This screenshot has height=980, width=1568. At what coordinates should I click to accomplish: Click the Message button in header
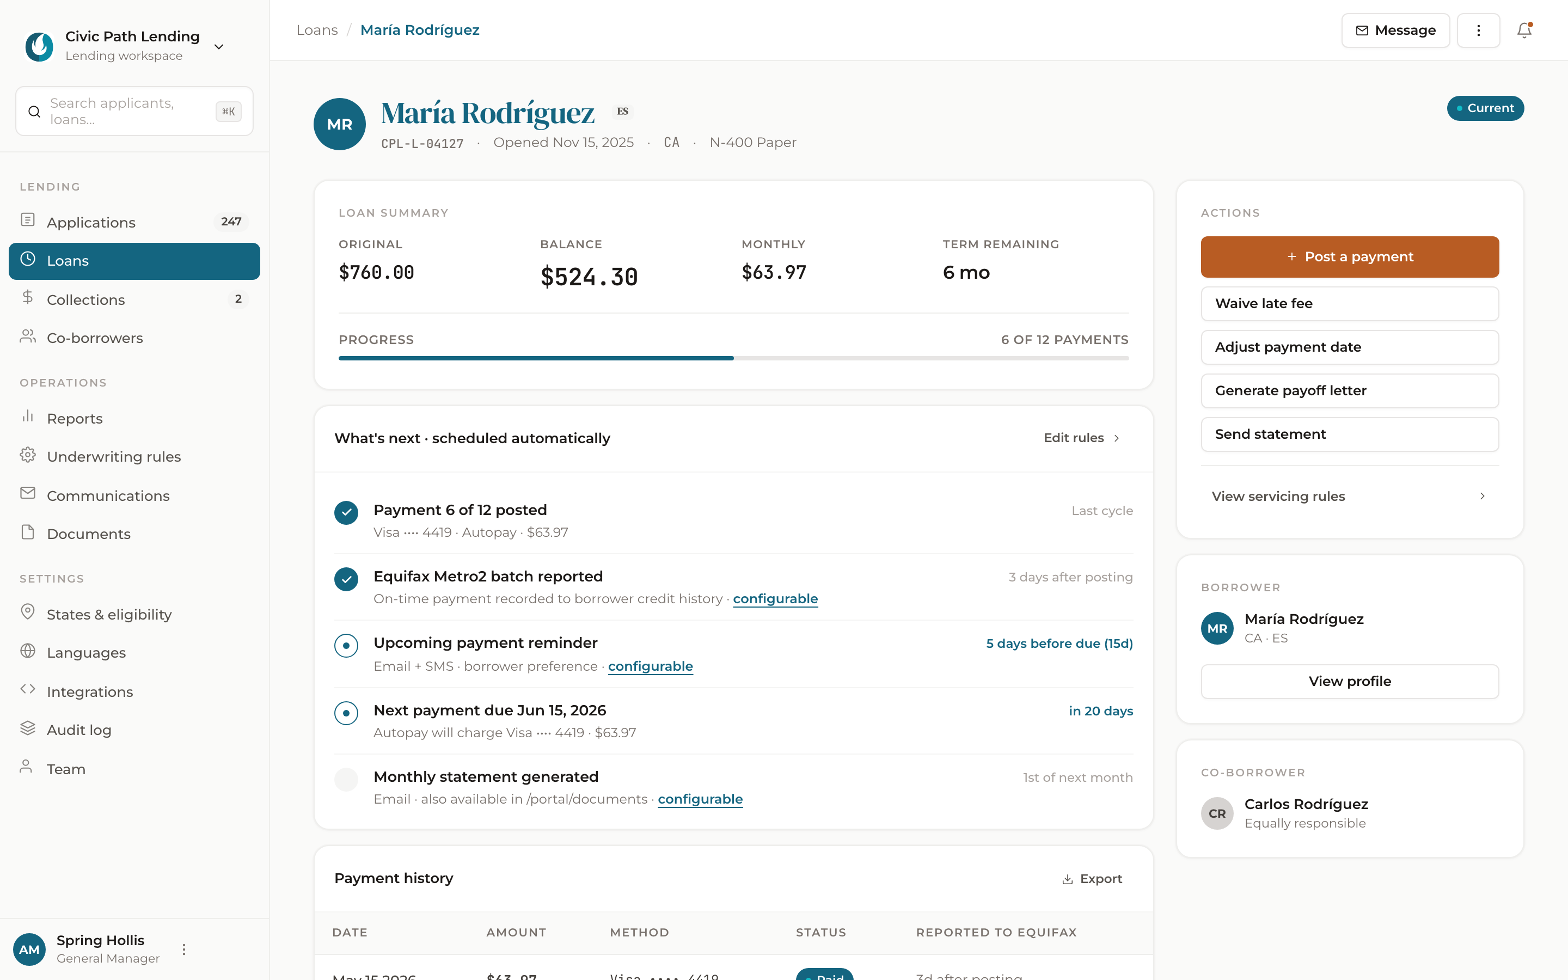point(1395,30)
